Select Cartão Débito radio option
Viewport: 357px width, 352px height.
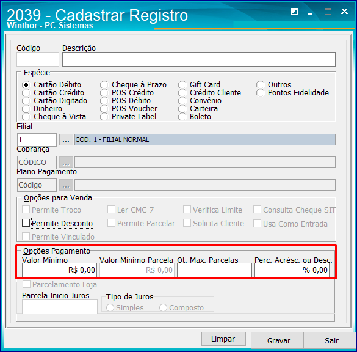(x=26, y=85)
